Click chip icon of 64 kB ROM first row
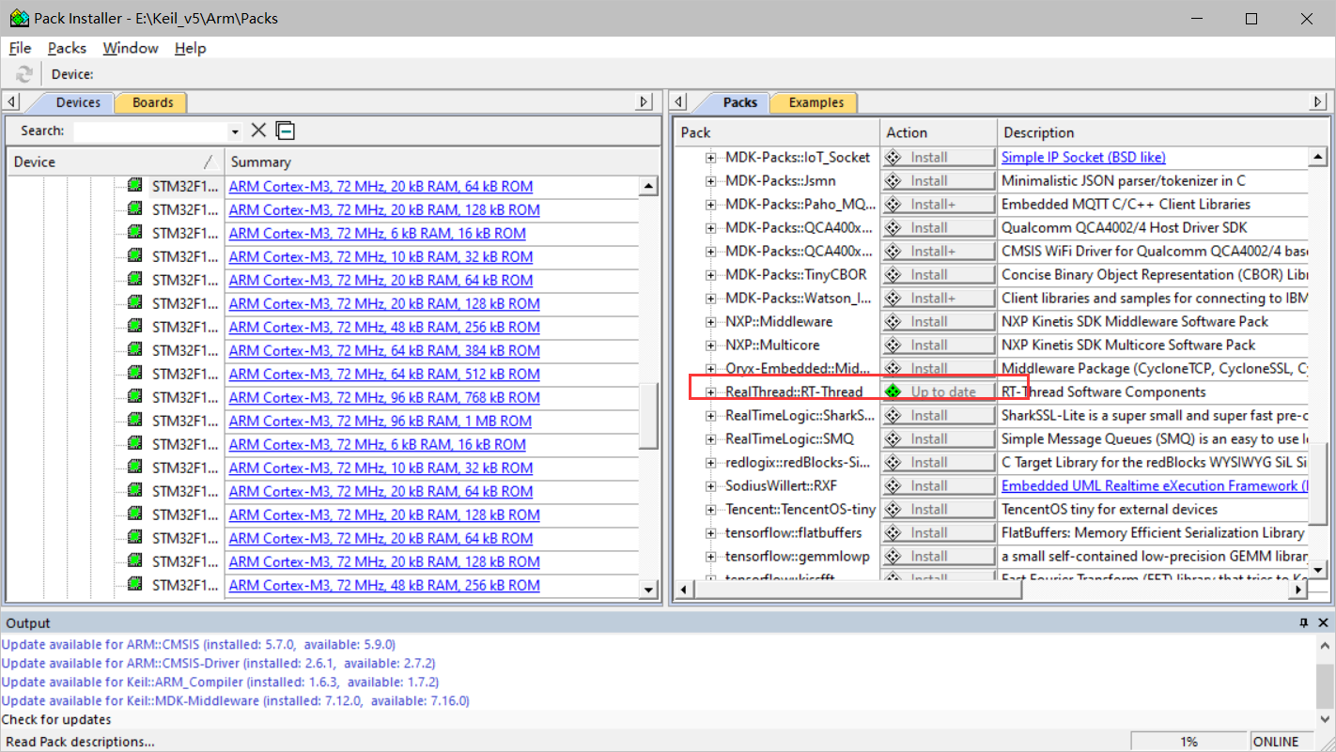The height and width of the screenshot is (752, 1336). point(135,186)
